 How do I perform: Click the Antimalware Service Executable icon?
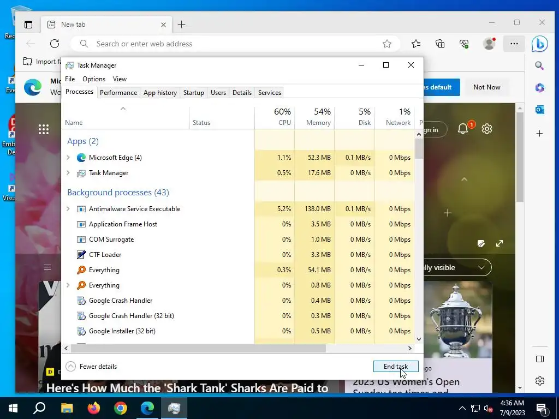pyautogui.click(x=81, y=209)
